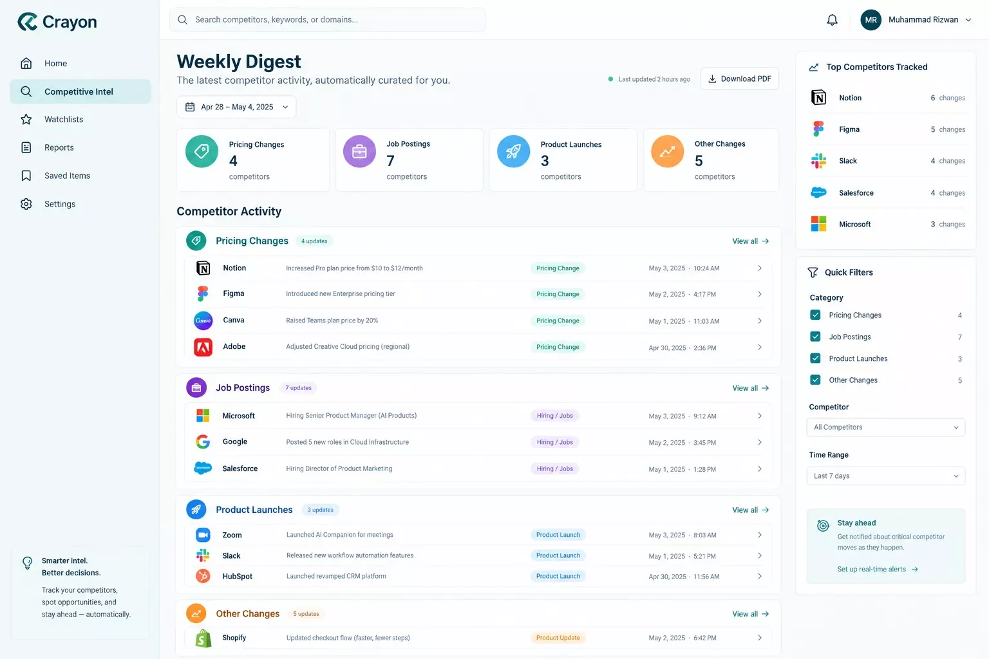
Task: Click the Product Launches rocket icon in summary card
Action: 513,151
